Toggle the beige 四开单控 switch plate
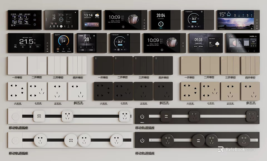This screenshot has height=161, width=267. click(250, 66)
